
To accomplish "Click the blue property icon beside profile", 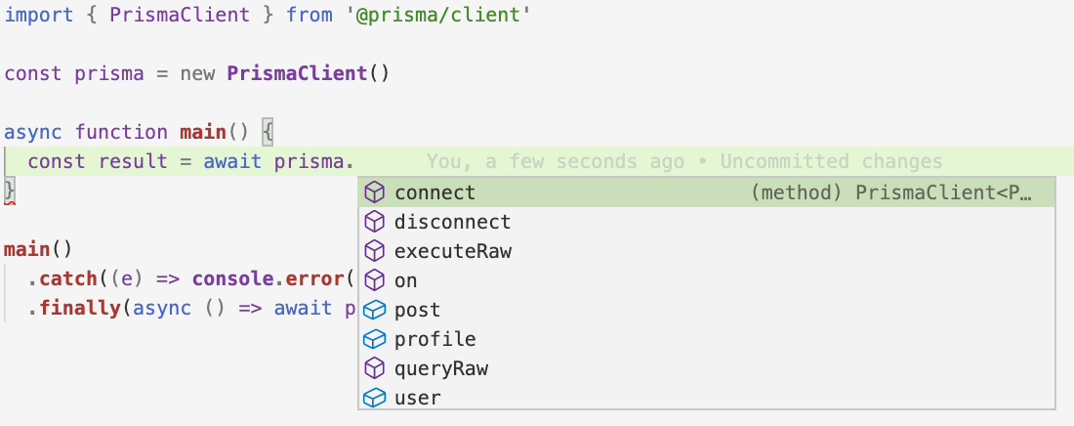I will [x=374, y=340].
